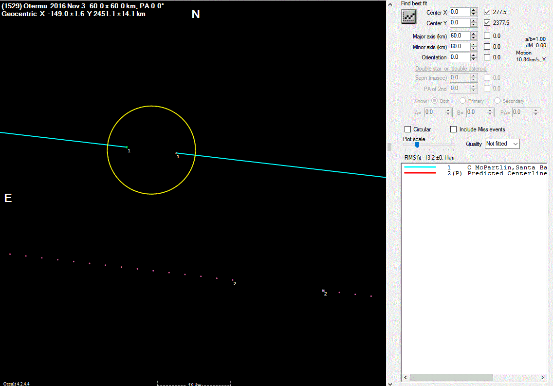Click inside the Minor axis input field
Image resolution: width=553 pixels, height=386 pixels.
(x=459, y=47)
